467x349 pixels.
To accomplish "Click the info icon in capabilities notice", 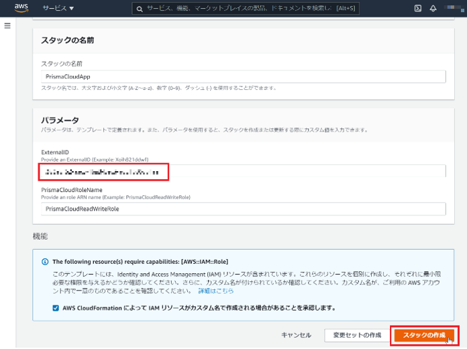I will point(45,262).
